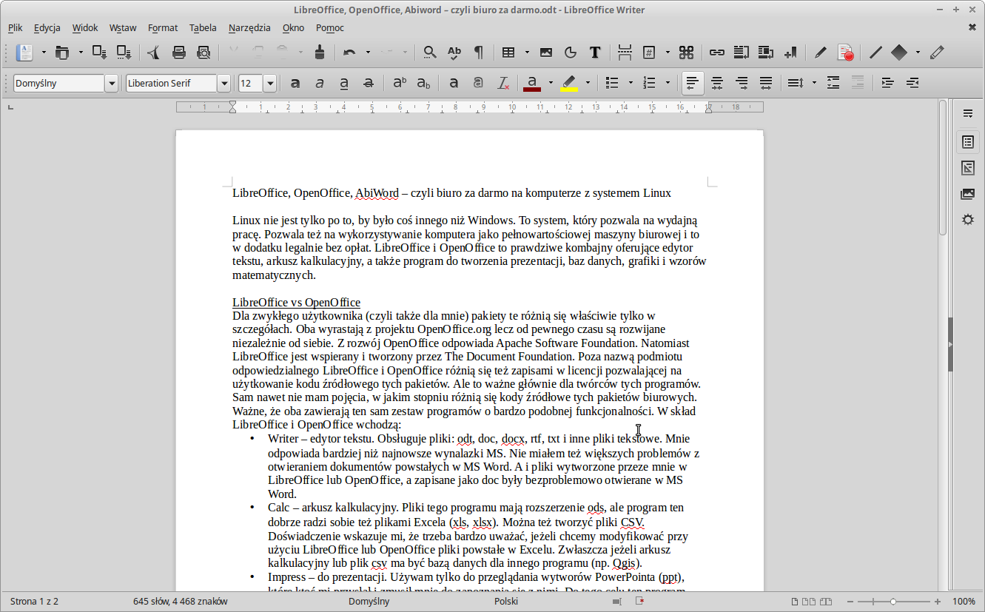Screen dimensions: 985x612
Task: Click the Print icon
Action: point(178,53)
